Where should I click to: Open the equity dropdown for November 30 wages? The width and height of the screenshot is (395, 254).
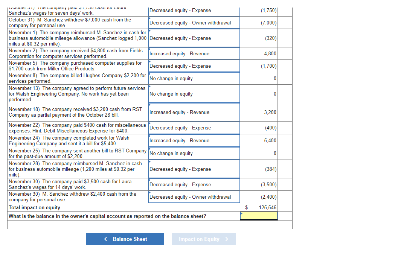[x=194, y=184]
